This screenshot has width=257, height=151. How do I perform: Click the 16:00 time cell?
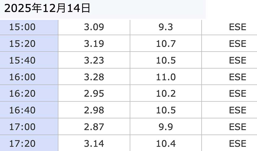click(x=22, y=77)
